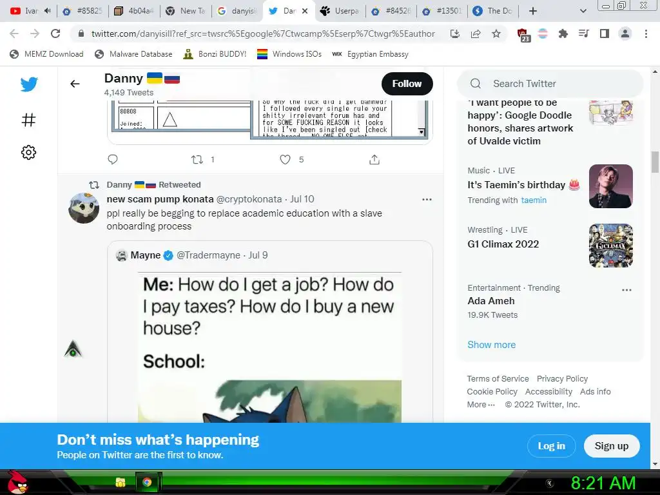This screenshot has height=495, width=660.
Task: Go back using arrow next to Danny
Action: tap(75, 84)
